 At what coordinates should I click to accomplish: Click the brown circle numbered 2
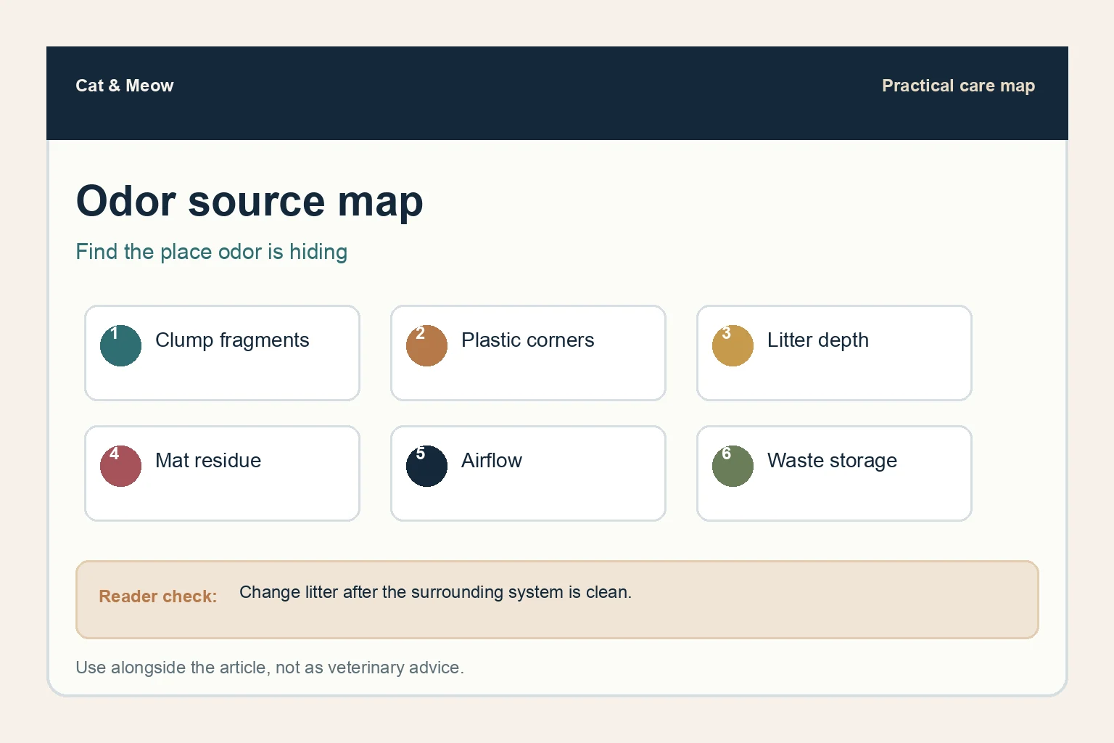tap(426, 345)
